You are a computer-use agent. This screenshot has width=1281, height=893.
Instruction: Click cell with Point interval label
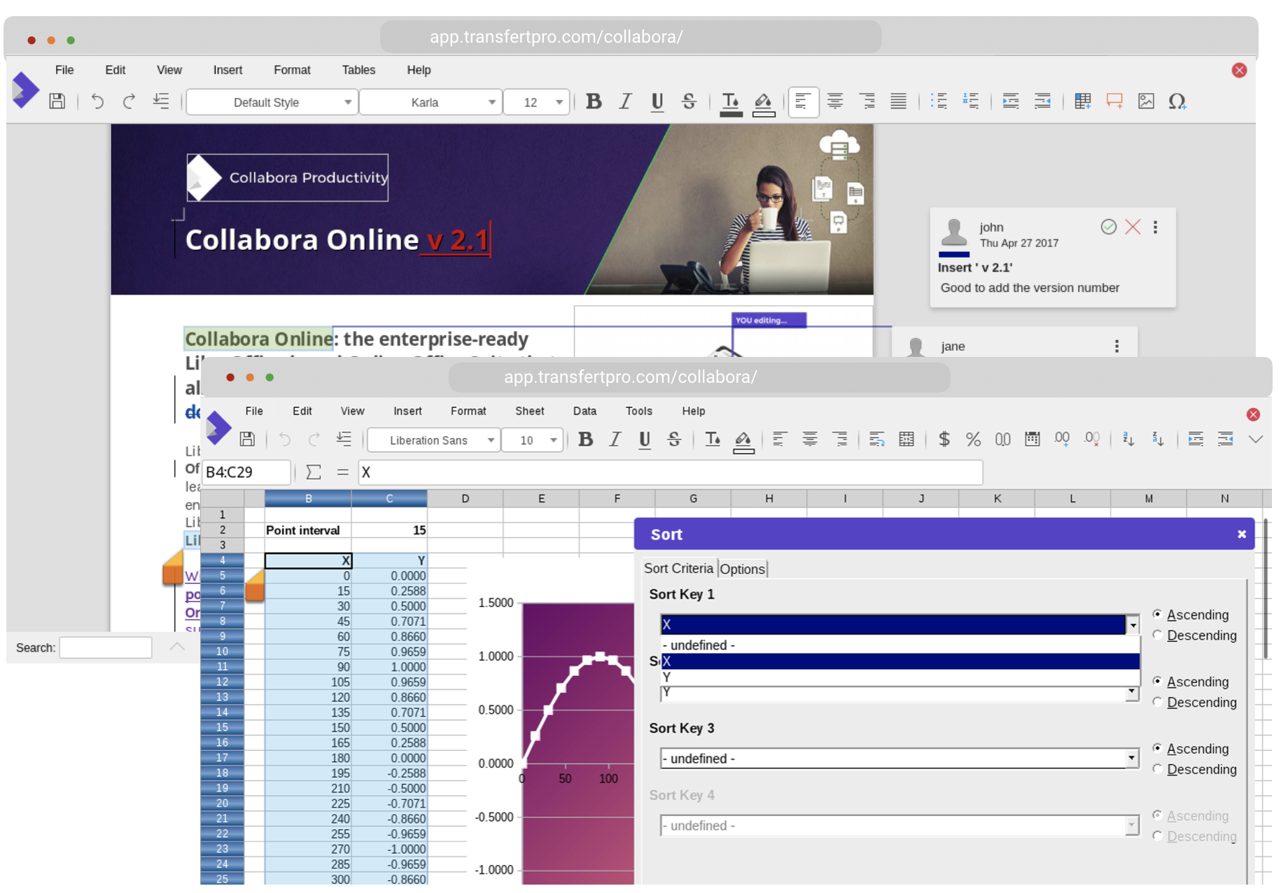[x=308, y=530]
